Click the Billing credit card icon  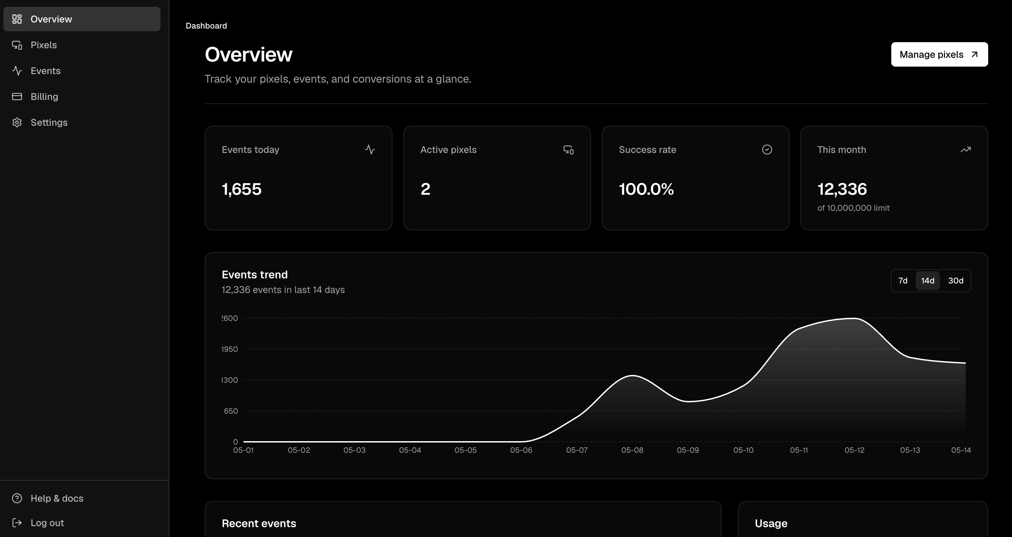[17, 97]
